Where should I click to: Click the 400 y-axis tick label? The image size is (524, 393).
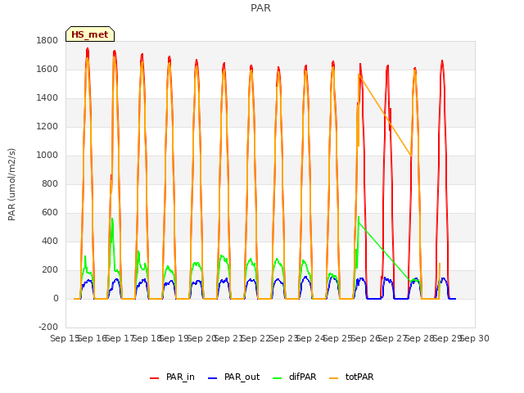coord(50,242)
